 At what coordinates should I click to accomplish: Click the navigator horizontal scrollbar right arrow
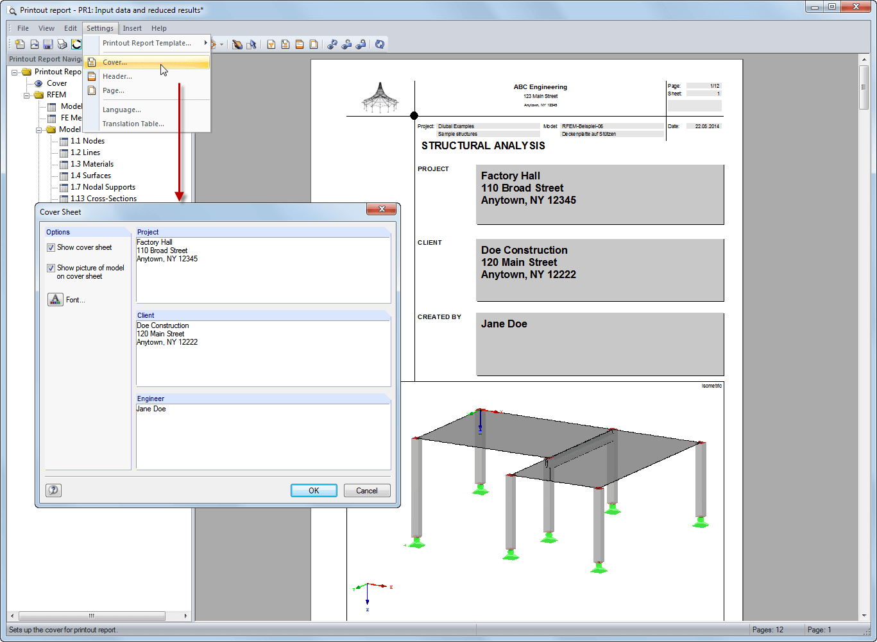coord(186,616)
